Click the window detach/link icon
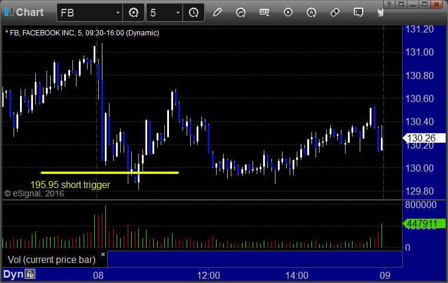This screenshot has width=448, height=283. click(x=401, y=4)
